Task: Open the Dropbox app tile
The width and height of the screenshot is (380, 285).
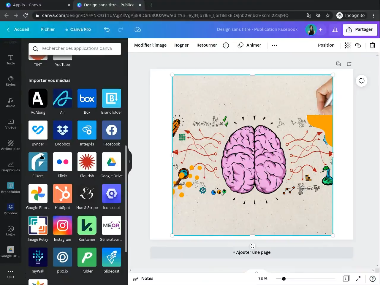Action: pyautogui.click(x=62, y=130)
